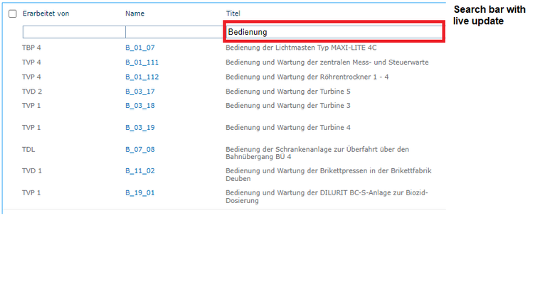Open document link B_19_01

(140, 193)
